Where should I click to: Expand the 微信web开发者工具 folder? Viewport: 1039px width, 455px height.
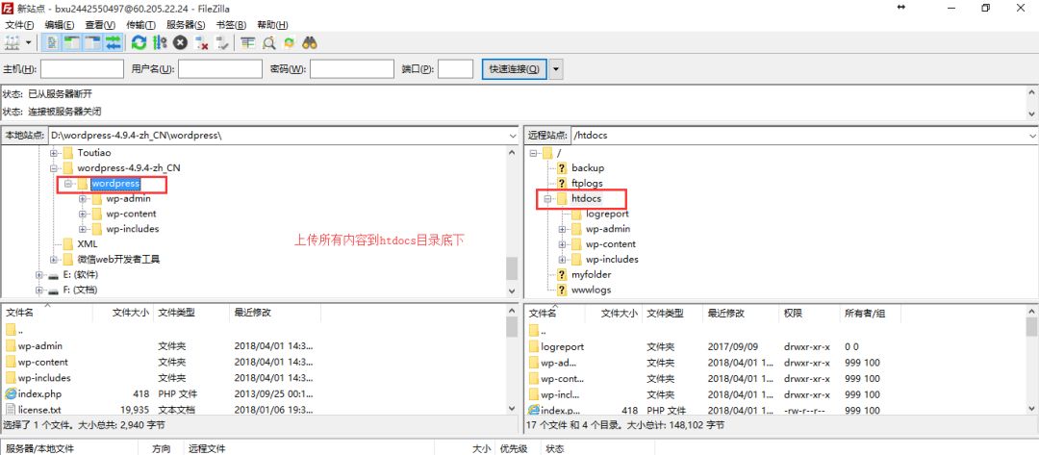(54, 259)
